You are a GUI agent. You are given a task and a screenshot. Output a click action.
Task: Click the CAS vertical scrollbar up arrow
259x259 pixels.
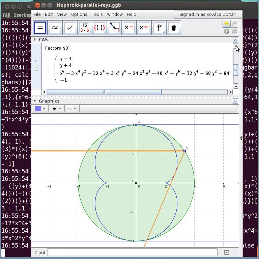pyautogui.click(x=236, y=46)
